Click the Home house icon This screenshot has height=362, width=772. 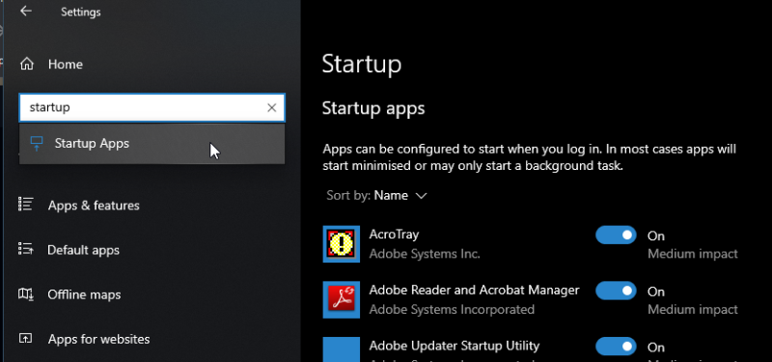pos(26,64)
